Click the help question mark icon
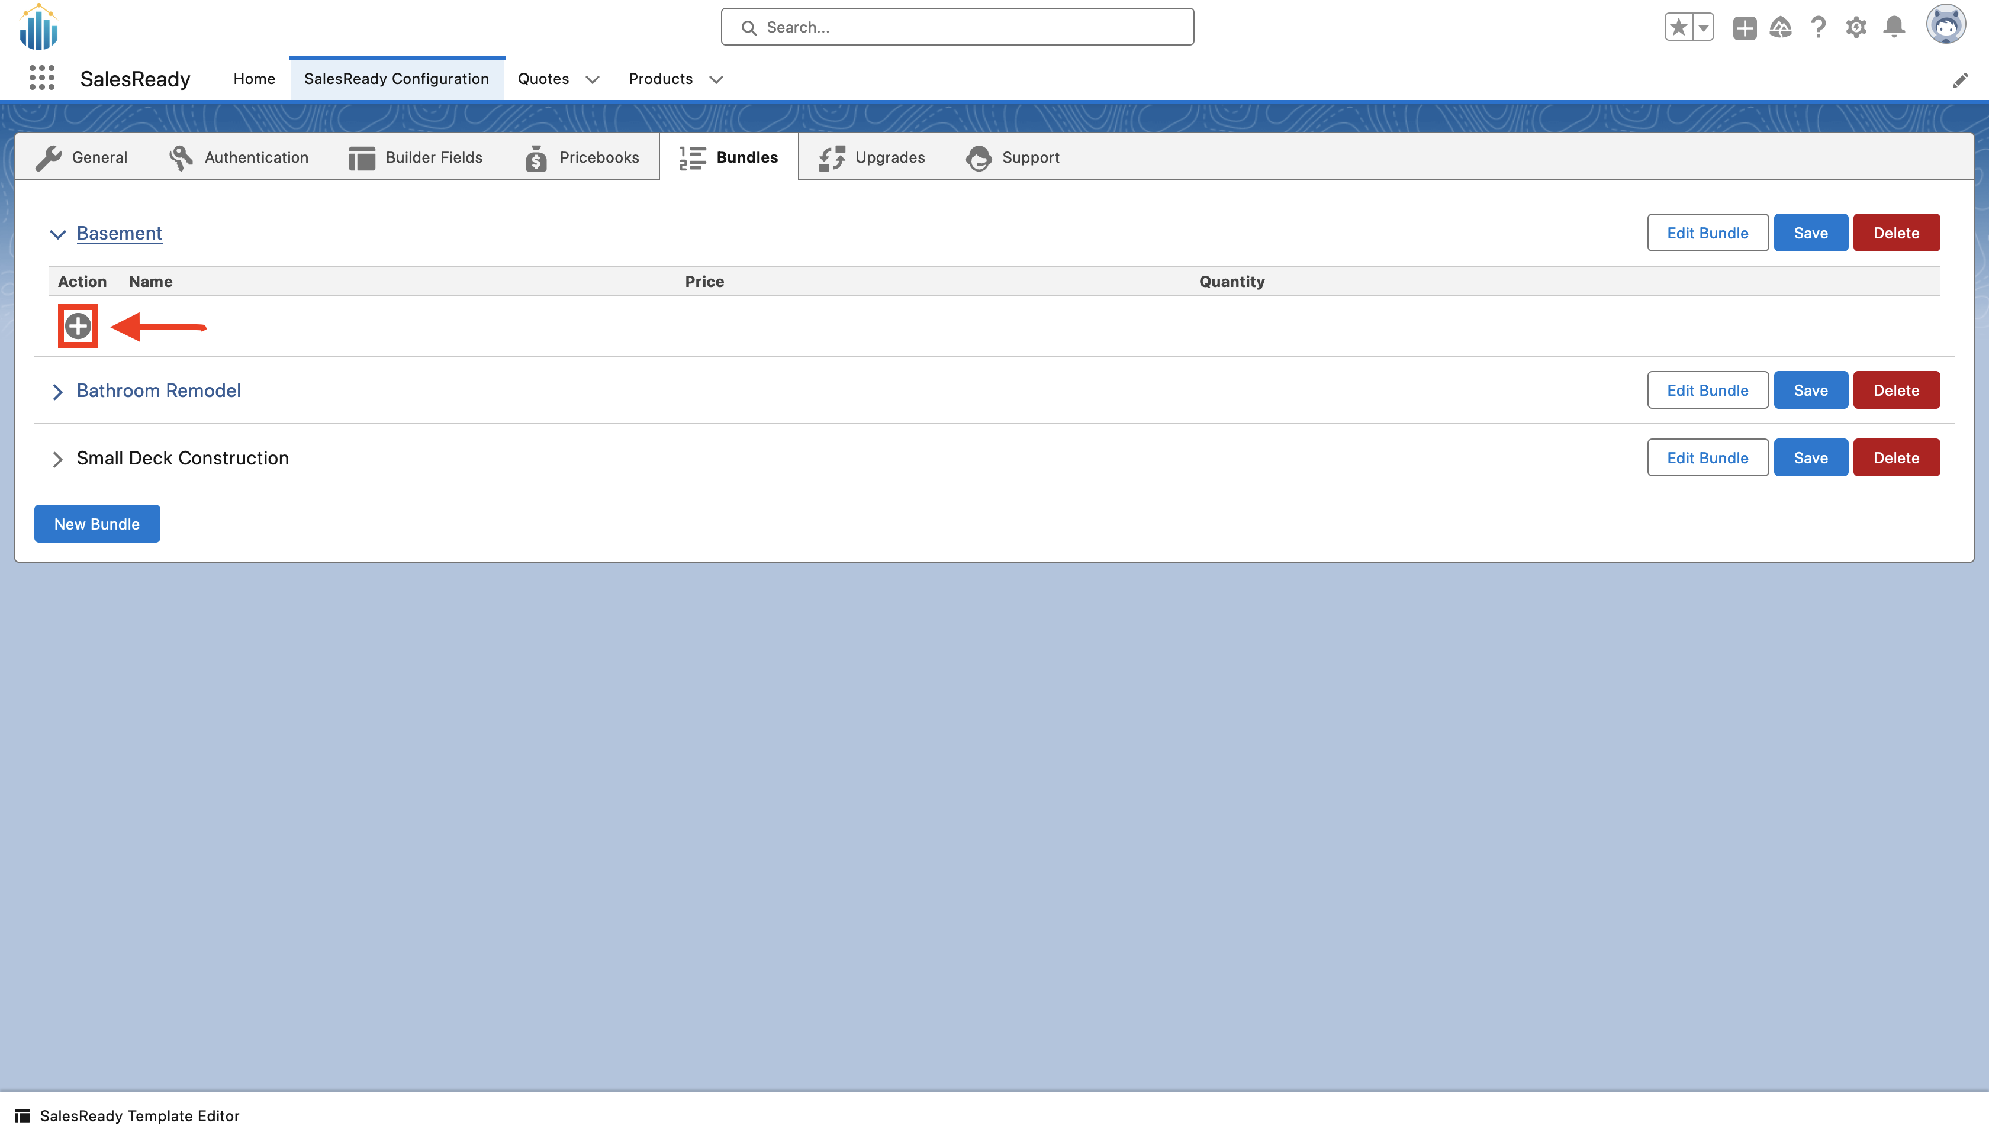Screen dimensions: 1989x1139 click(x=1819, y=27)
